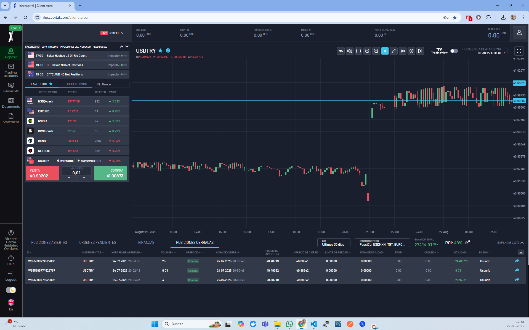Download the closed positions list

pyautogui.click(x=521, y=252)
